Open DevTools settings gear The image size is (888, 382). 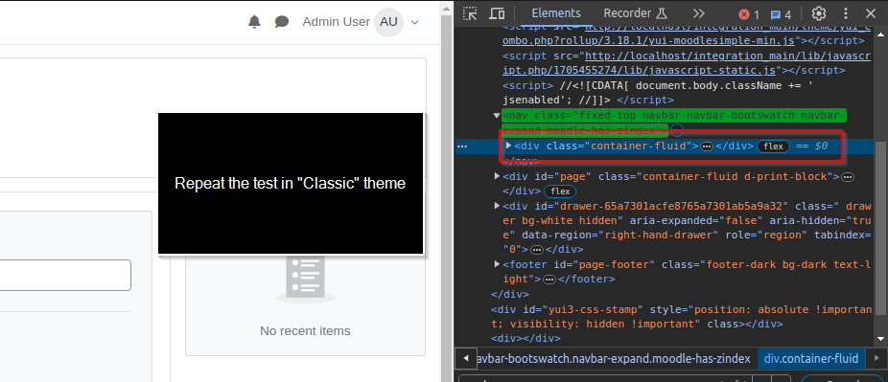coord(819,13)
